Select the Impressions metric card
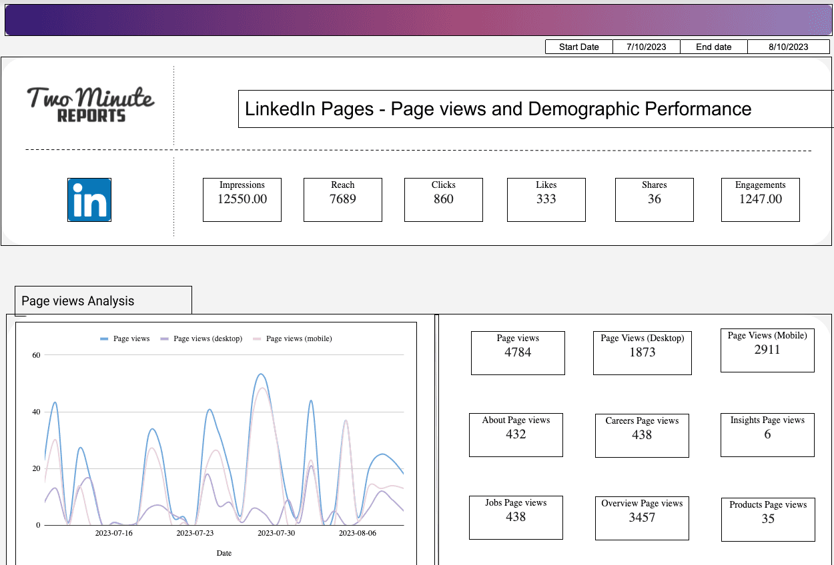The image size is (834, 565). [242, 199]
